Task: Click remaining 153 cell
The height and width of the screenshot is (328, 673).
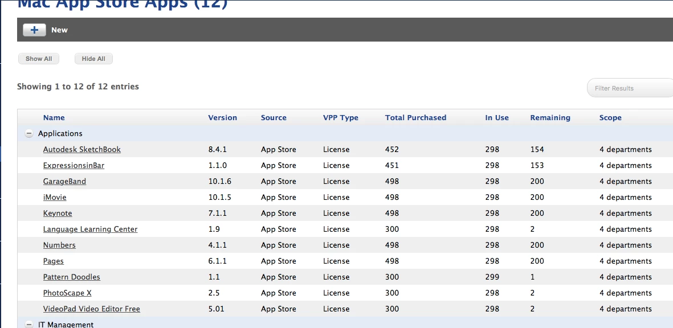Action: pos(537,166)
